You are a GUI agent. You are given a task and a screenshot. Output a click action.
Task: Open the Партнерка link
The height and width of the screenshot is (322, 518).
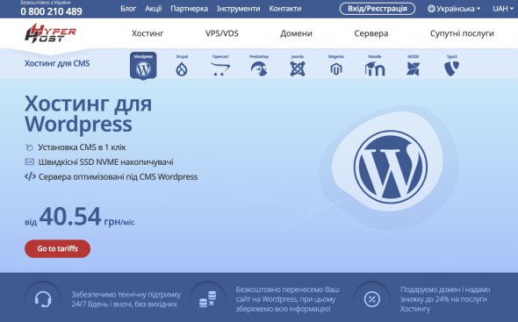[190, 9]
